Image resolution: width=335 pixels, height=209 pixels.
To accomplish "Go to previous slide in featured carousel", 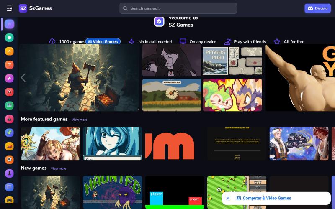I will pos(23,78).
